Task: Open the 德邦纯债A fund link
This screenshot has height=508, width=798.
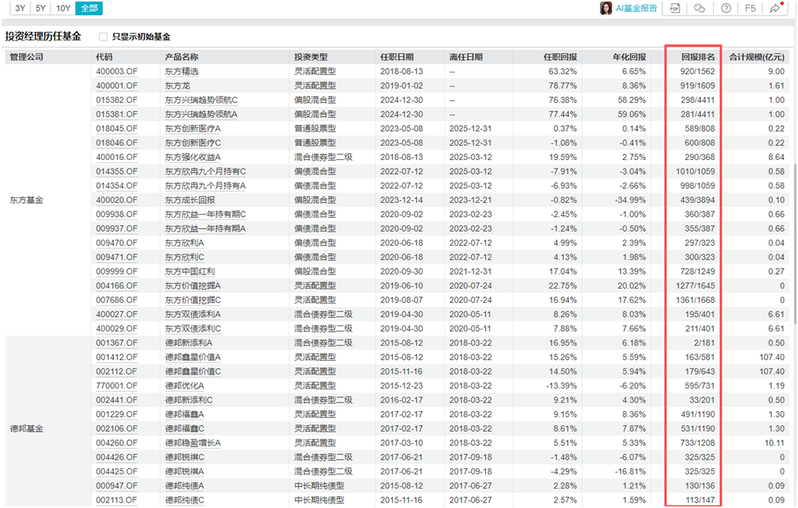Action: pos(184,485)
